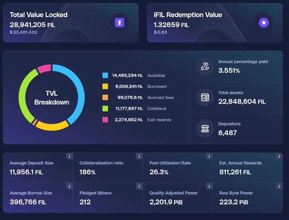289x220 pixels.
Task: Click the green Collateral legend swatch
Action: [105, 109]
